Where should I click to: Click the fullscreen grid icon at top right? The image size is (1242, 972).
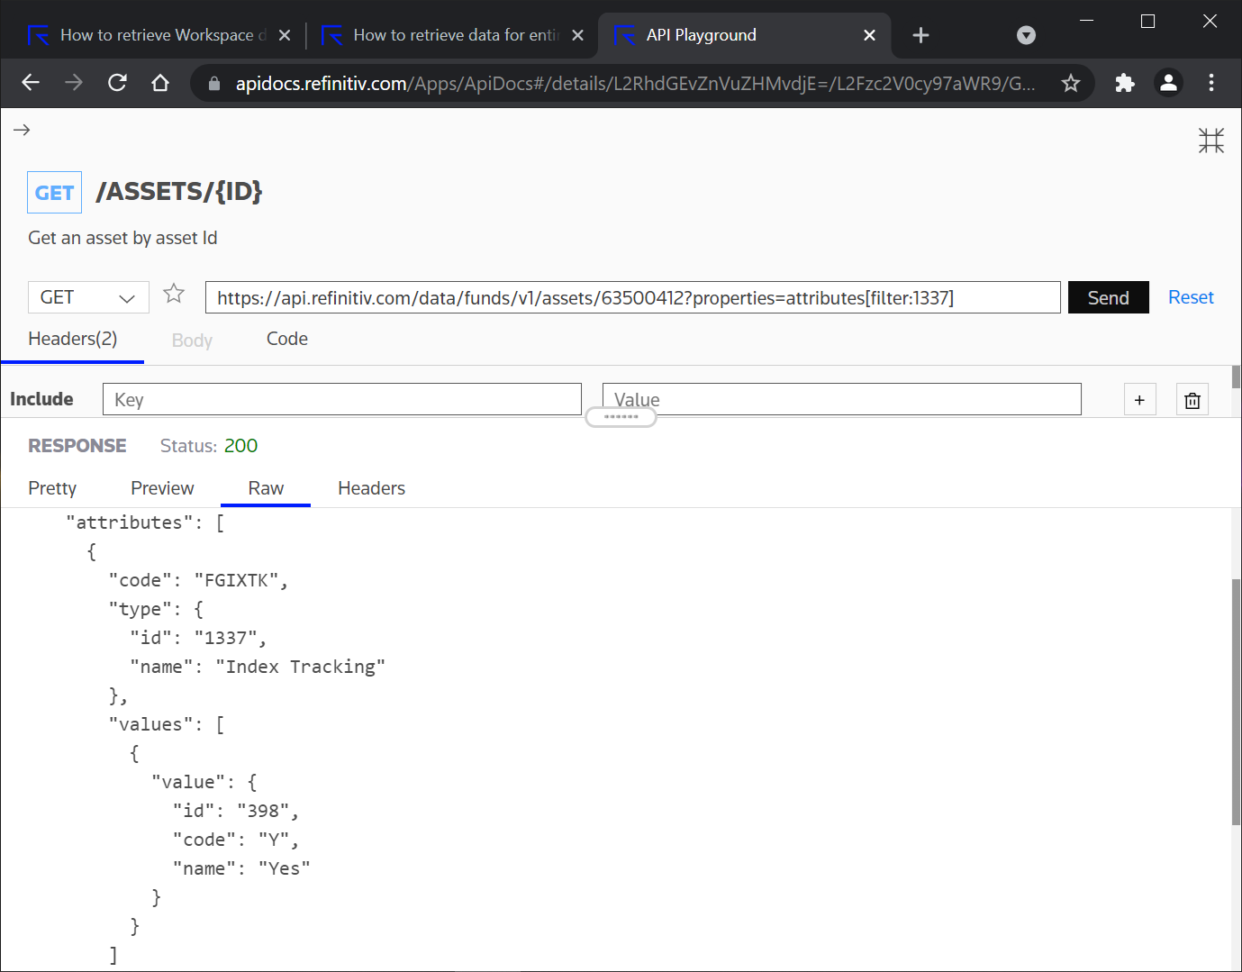1211,141
